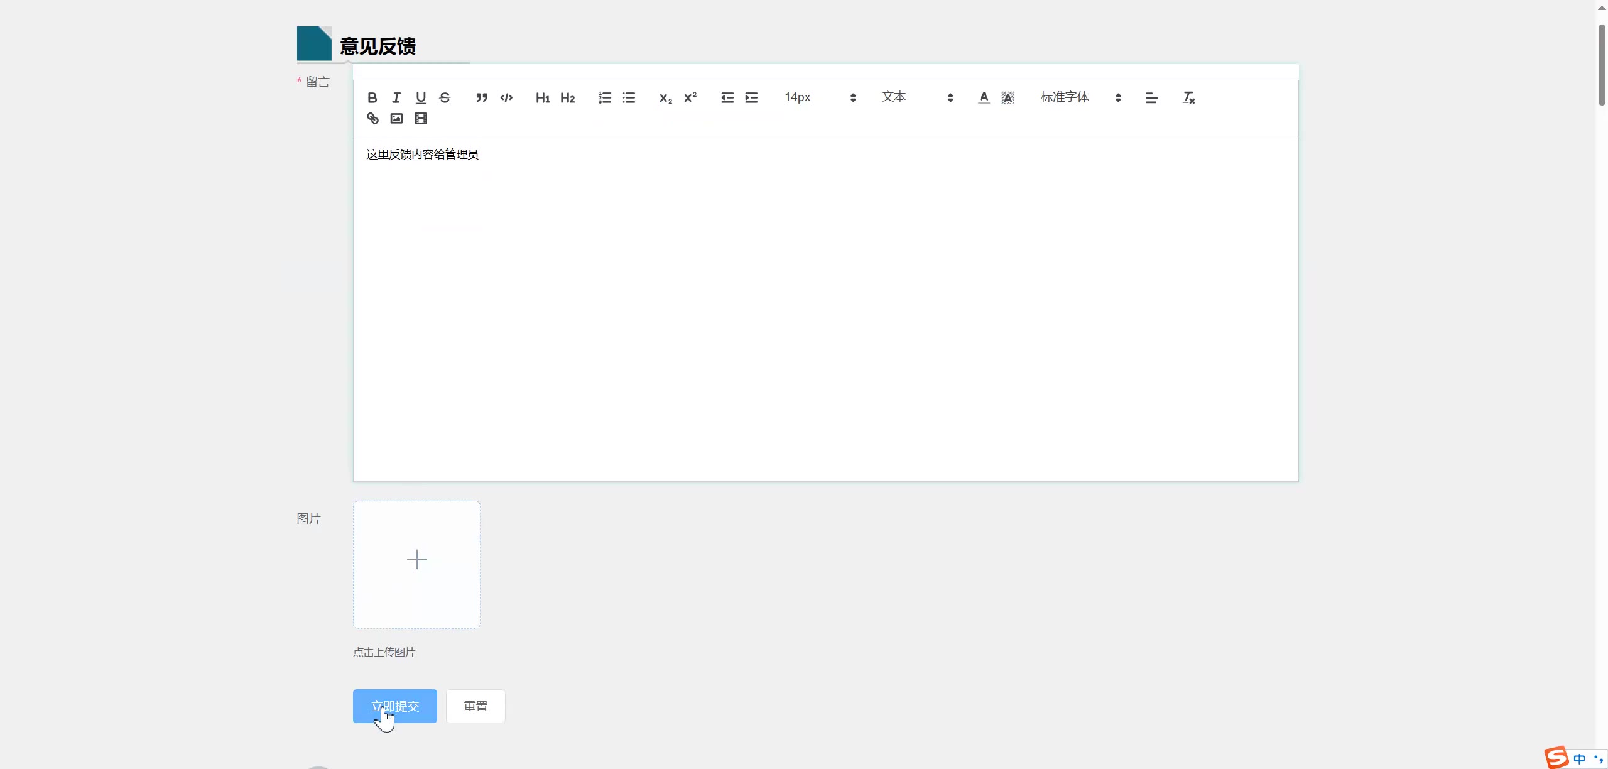Open the text alignment picker
The height and width of the screenshot is (769, 1608).
(1151, 98)
